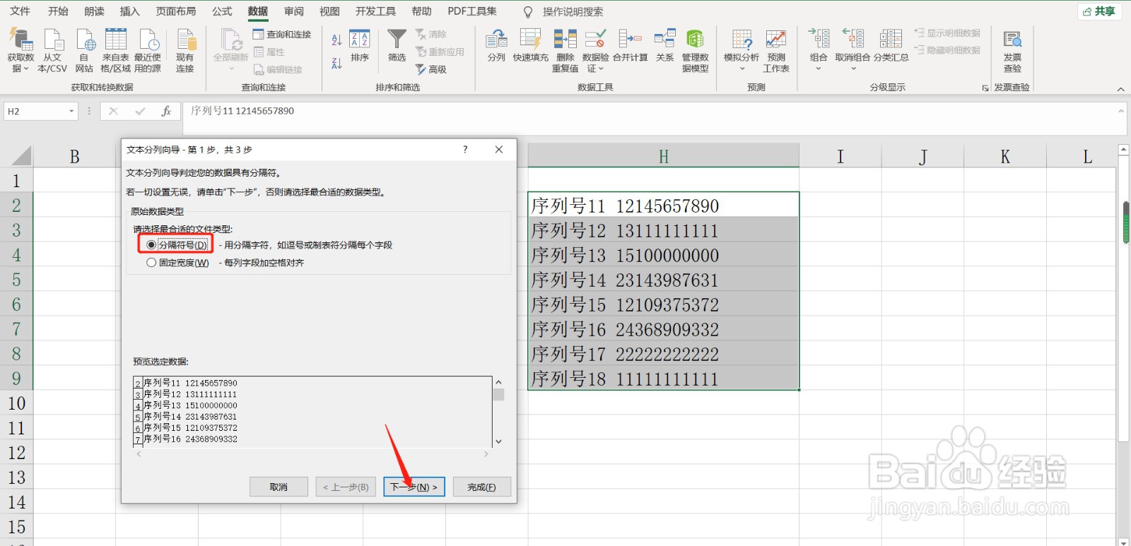Select cell with 序列号14 23143987631
The height and width of the screenshot is (546, 1131).
point(664,280)
